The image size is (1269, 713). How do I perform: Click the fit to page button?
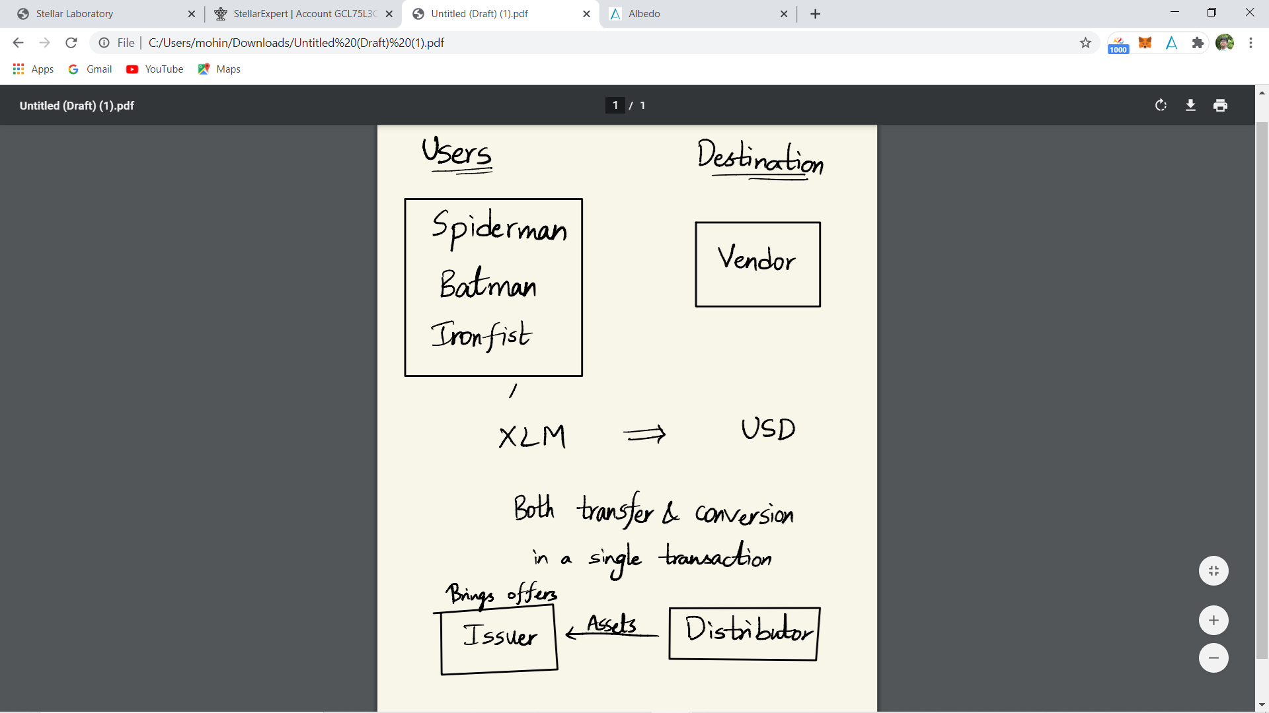(x=1213, y=571)
